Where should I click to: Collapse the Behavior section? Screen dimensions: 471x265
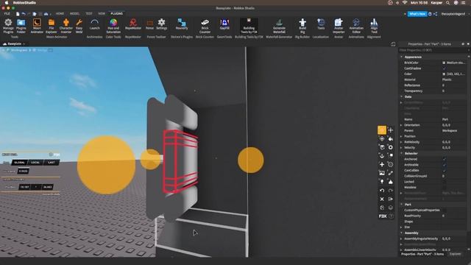402,153
